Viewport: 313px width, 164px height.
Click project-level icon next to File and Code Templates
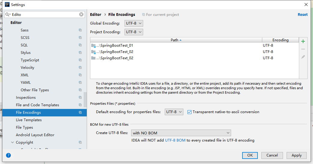(x=80, y=105)
